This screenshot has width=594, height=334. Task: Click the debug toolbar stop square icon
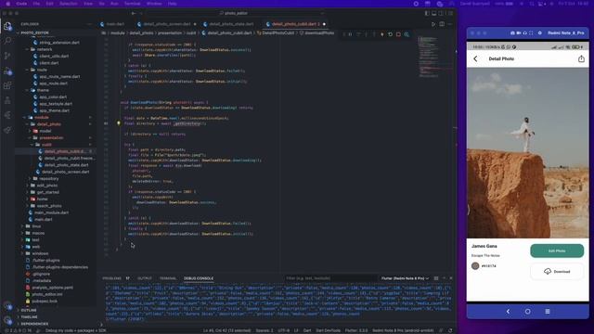398,34
